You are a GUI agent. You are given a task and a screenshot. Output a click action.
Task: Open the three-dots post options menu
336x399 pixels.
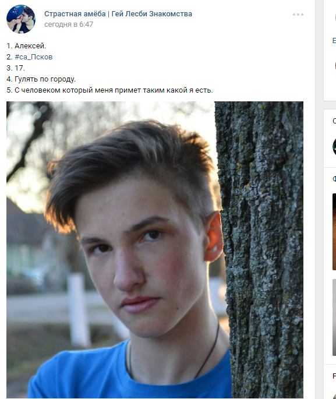[298, 15]
